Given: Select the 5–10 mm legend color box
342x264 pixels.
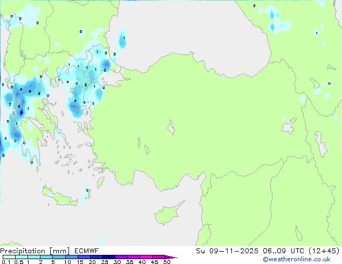Looking at the screenshot, I should (x=59, y=257).
